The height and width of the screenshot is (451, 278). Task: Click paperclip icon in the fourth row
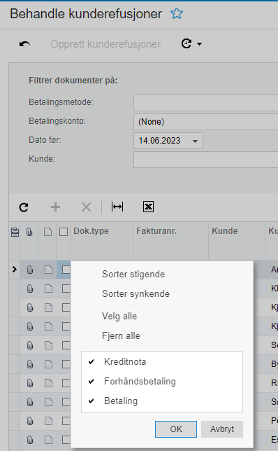point(30,326)
